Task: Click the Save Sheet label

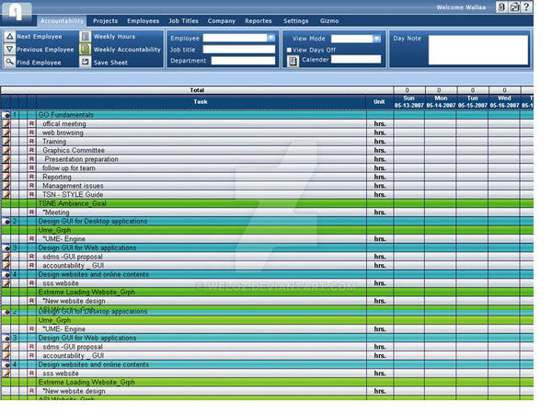Action: (110, 63)
